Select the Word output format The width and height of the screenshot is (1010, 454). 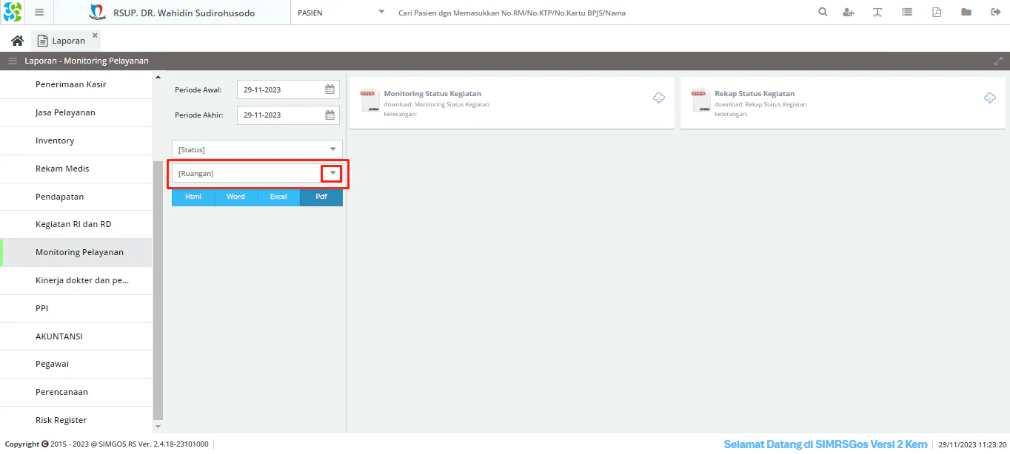pyautogui.click(x=235, y=197)
